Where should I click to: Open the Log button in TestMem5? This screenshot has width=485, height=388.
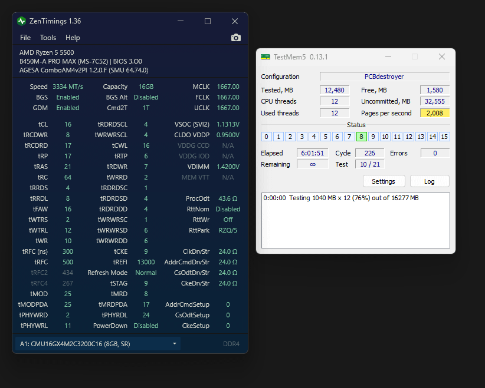coord(430,181)
